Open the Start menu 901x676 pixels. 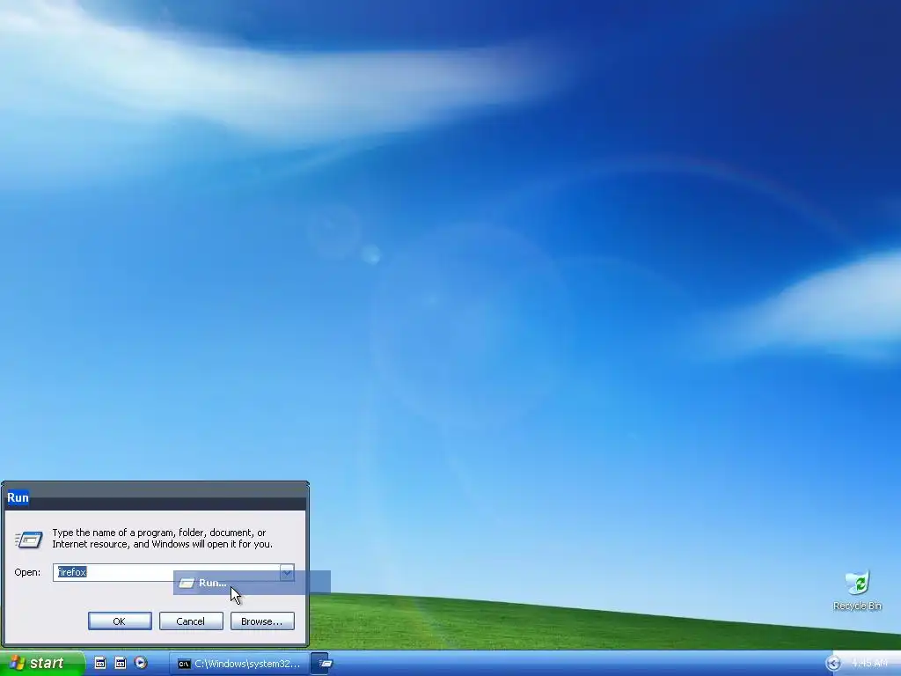(41, 663)
